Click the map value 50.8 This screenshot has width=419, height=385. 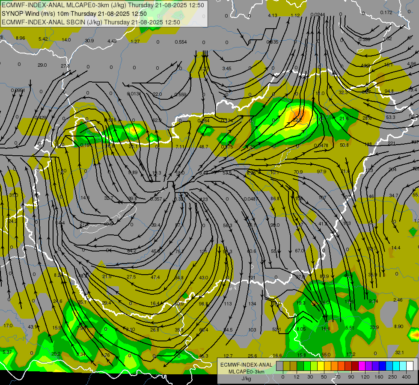pos(344,145)
